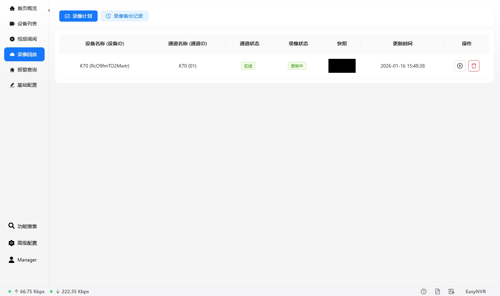Click the 录像状态 column header
Image resolution: width=500 pixels, height=296 pixels.
point(298,44)
